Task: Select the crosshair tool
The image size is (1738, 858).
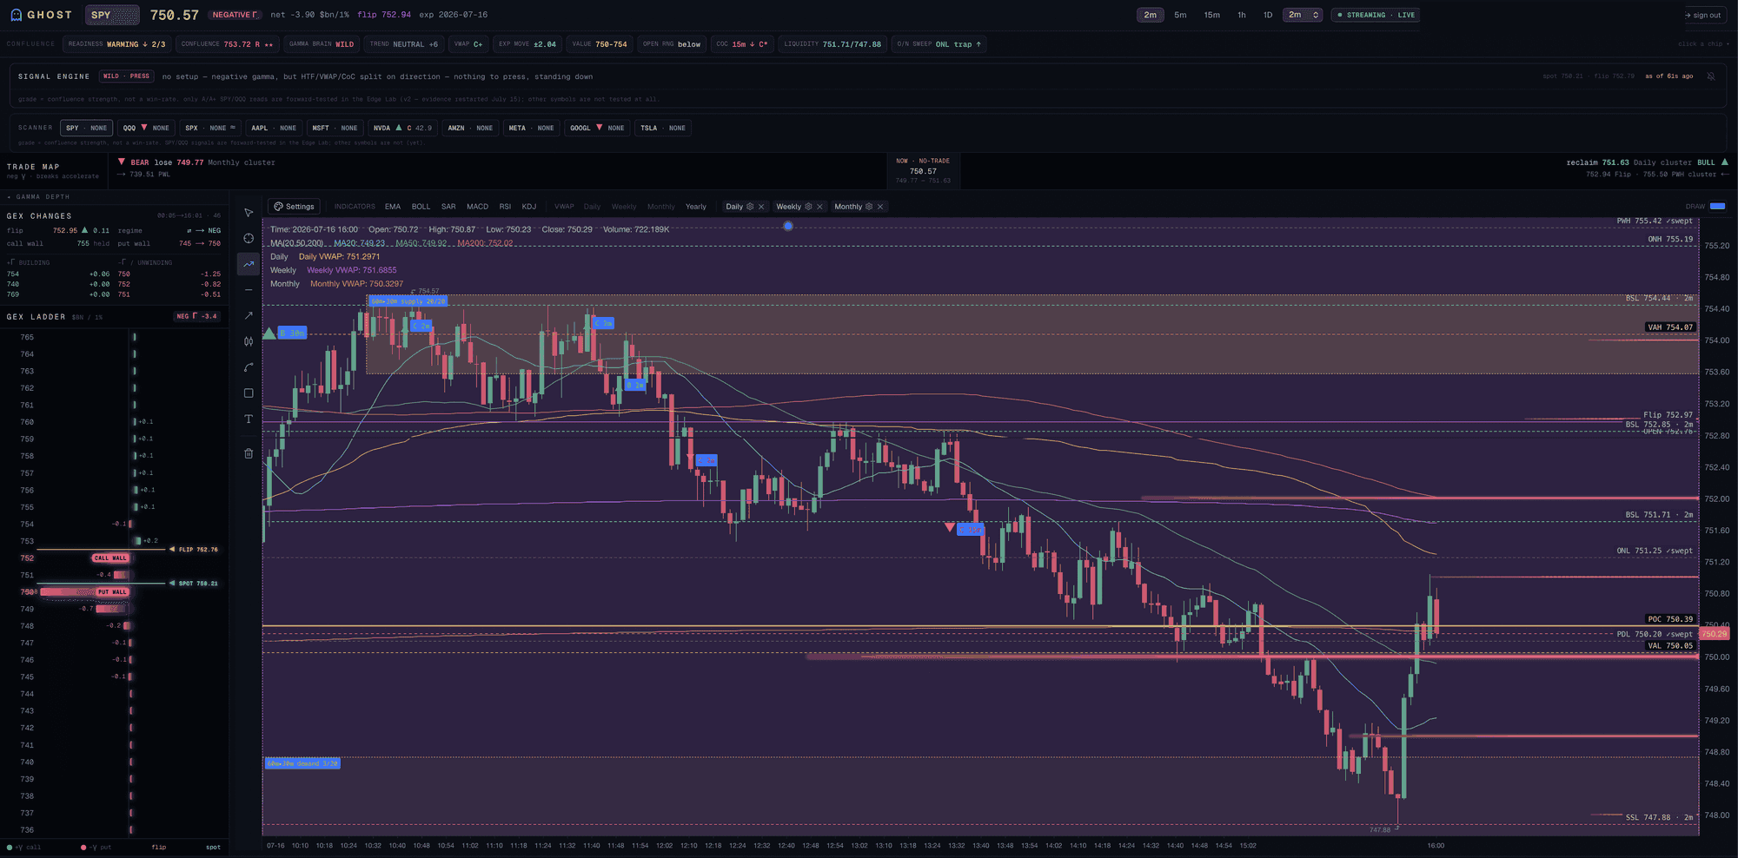Action: [249, 238]
